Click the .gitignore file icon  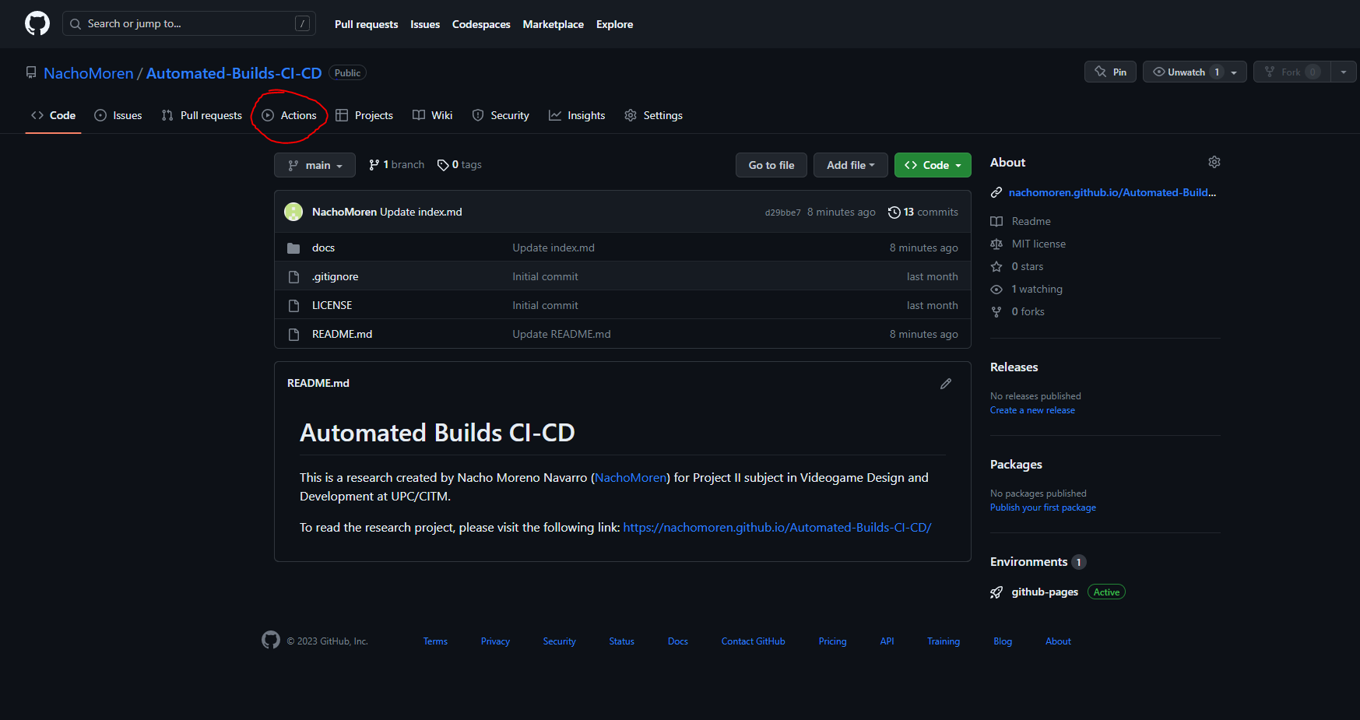tap(293, 277)
